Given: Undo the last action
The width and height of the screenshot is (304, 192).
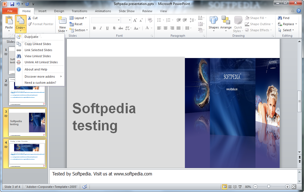Looking at the screenshot, I should 18,4.
